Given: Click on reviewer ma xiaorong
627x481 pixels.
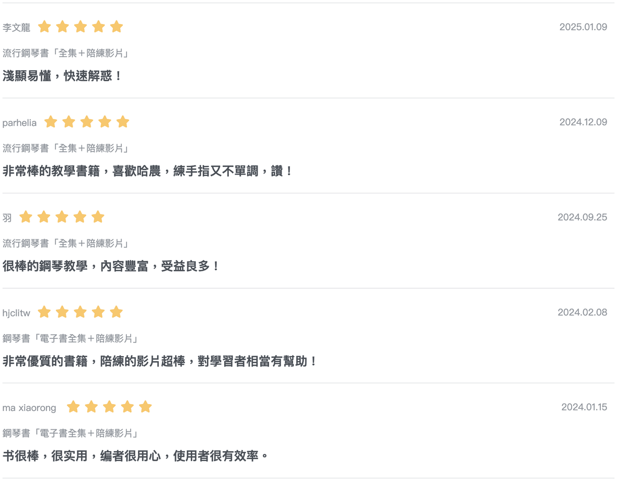Looking at the screenshot, I should pyautogui.click(x=29, y=408).
